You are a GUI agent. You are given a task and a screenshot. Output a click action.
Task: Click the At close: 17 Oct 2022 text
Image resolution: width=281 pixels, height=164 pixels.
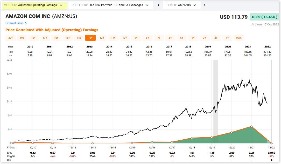[x=265, y=25]
